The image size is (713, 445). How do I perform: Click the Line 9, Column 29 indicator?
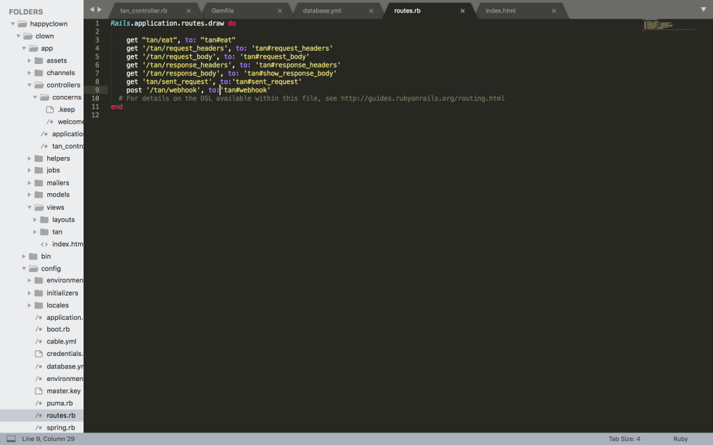pyautogui.click(x=48, y=439)
